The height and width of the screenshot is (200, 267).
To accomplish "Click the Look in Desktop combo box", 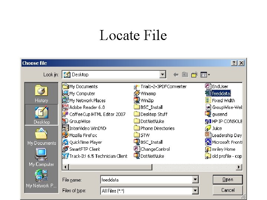I will click(114, 74).
